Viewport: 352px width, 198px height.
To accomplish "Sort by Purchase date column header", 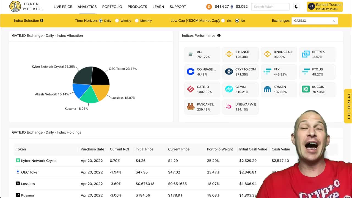I will pos(92,149).
